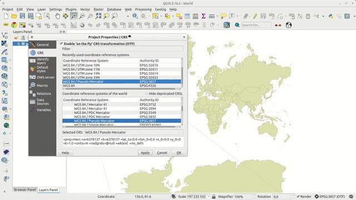Viewport: 356px width, 200px height.
Task: Click the yellow label abc icon
Action: 6,25
